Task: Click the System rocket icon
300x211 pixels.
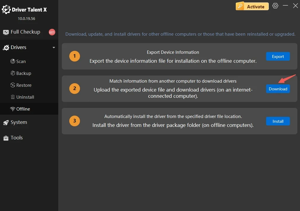Action: (x=6, y=122)
